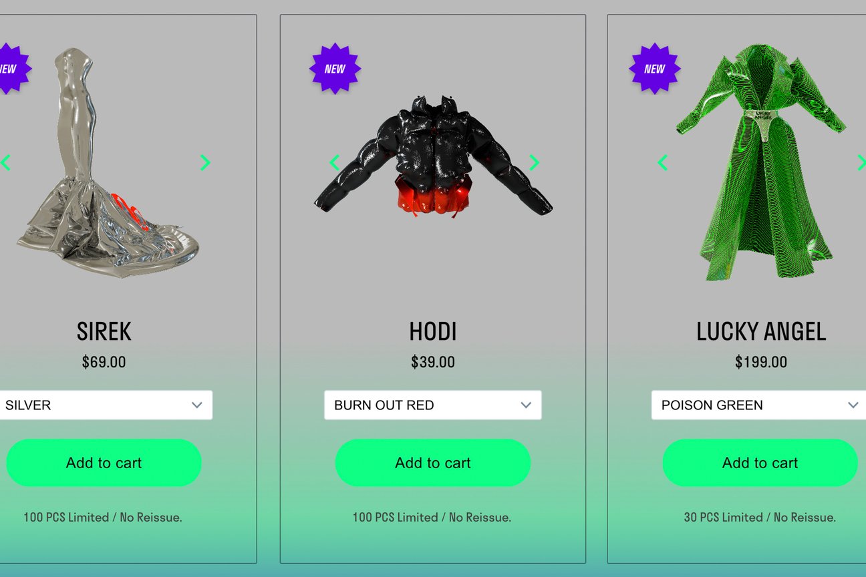This screenshot has height=577, width=866.
Task: Open the LUCKY ANGEL product title
Action: click(x=761, y=331)
